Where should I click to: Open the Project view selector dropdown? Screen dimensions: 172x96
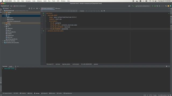pos(7,8)
